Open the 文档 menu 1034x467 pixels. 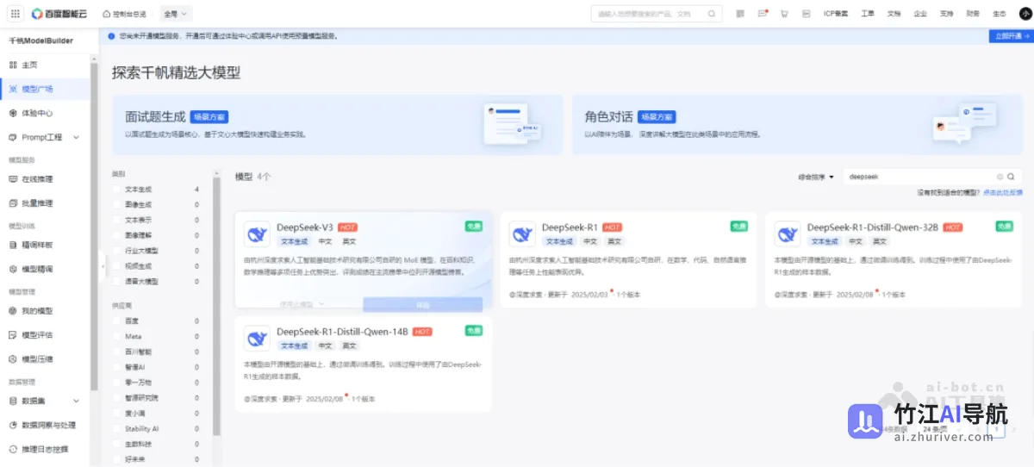point(894,14)
